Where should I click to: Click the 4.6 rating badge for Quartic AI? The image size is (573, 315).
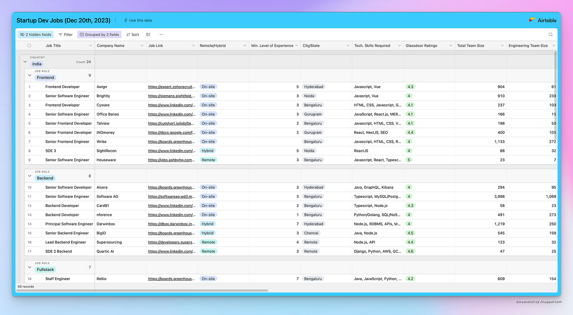click(x=411, y=251)
